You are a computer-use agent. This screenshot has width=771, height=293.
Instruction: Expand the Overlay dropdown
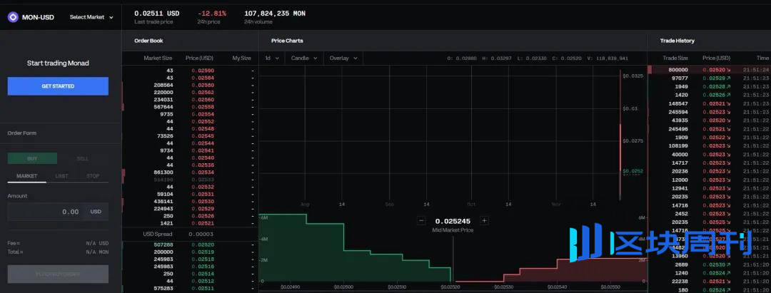[343, 58]
